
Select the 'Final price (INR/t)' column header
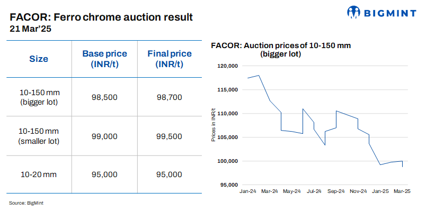coord(170,59)
